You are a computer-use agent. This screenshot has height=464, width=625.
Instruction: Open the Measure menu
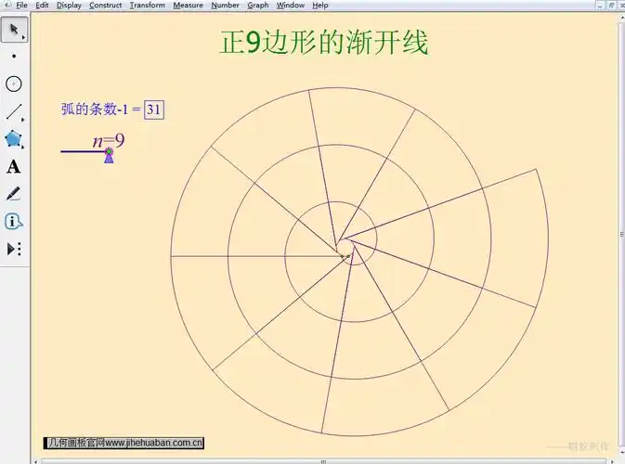coord(188,6)
